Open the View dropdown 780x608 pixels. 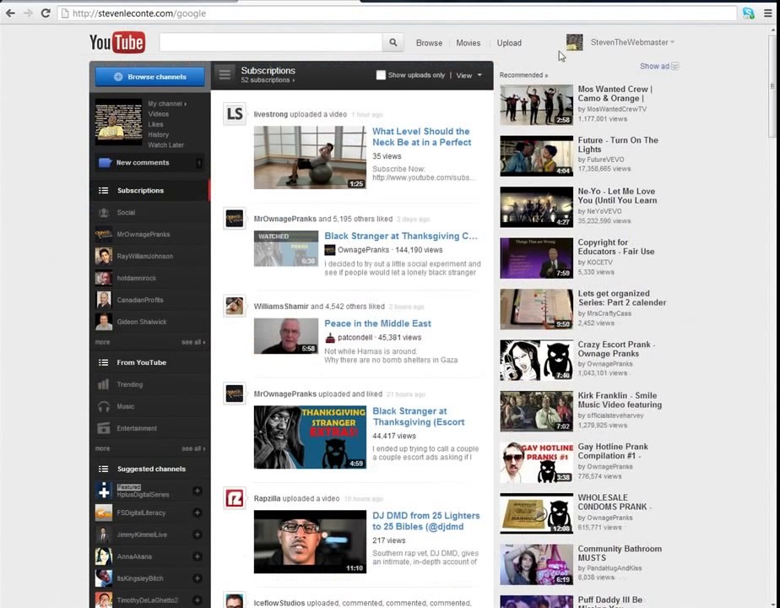tap(469, 76)
